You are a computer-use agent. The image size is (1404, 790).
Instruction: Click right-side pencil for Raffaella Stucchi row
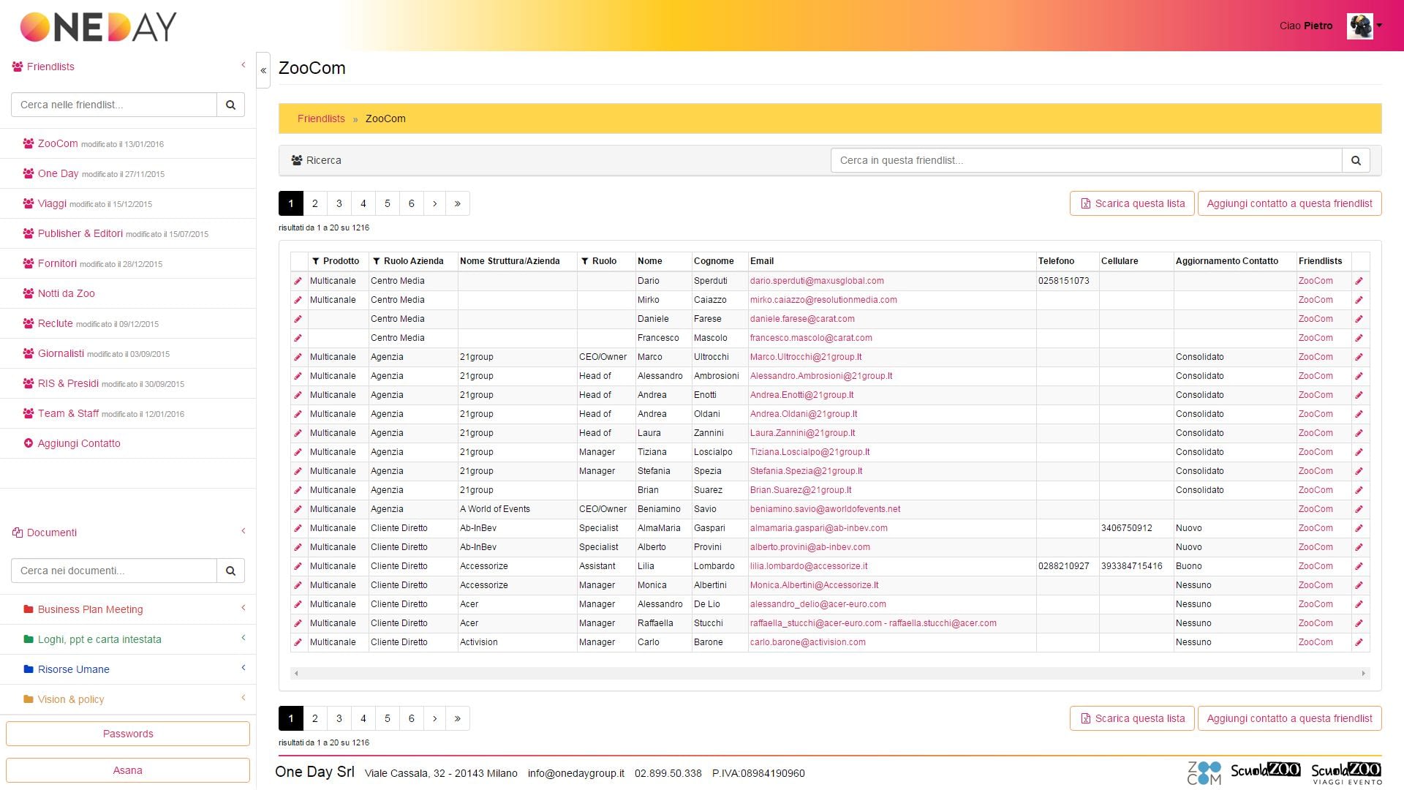1359,623
